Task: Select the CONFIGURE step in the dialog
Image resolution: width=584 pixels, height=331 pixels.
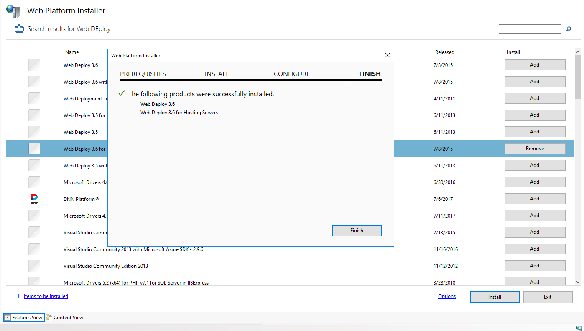Action: 292,74
